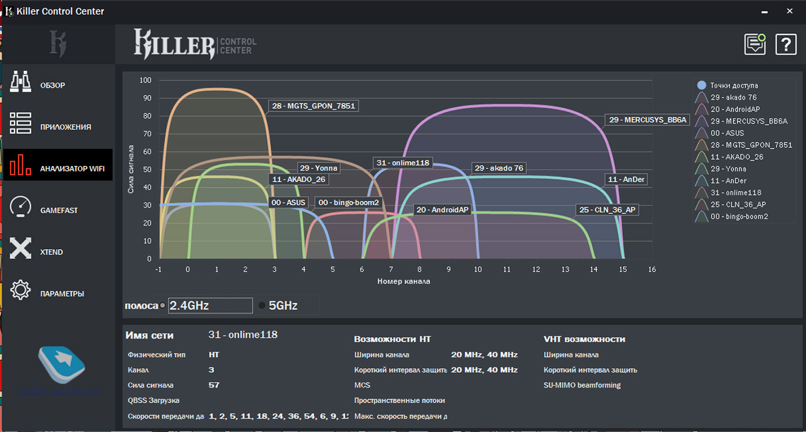
Task: Select the 29 - MERCUSYS_BB6A chart label
Action: [648, 120]
